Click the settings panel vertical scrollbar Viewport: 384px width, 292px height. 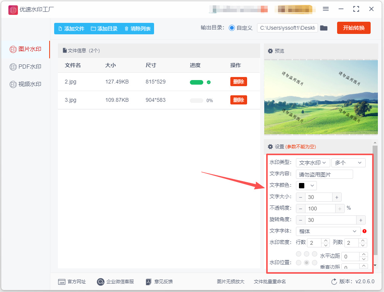pyautogui.click(x=375, y=200)
